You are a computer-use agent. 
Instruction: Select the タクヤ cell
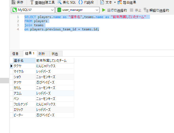coord(24,66)
